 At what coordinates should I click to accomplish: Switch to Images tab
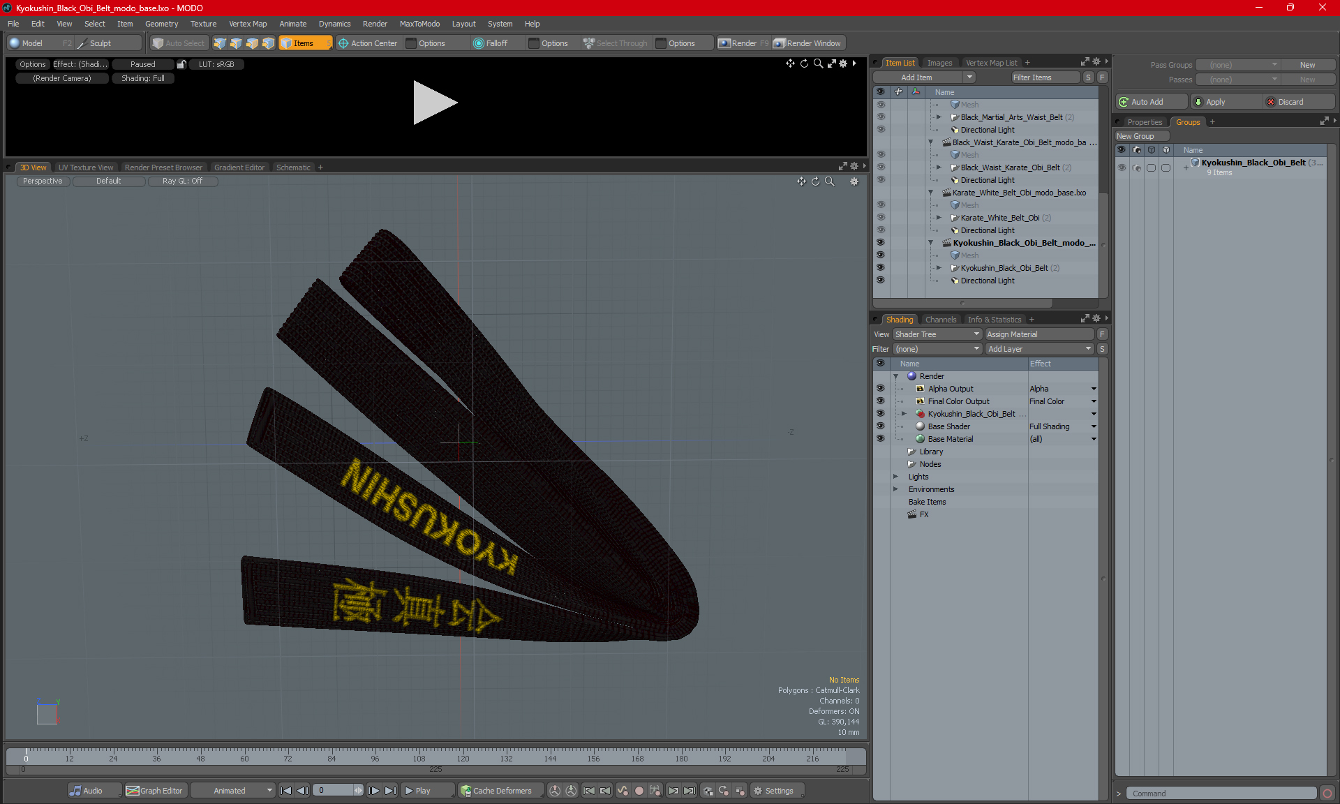(939, 63)
